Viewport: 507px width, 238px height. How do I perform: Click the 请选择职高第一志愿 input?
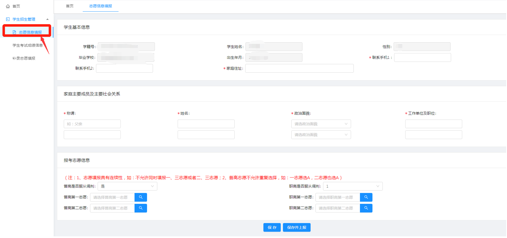point(338,197)
